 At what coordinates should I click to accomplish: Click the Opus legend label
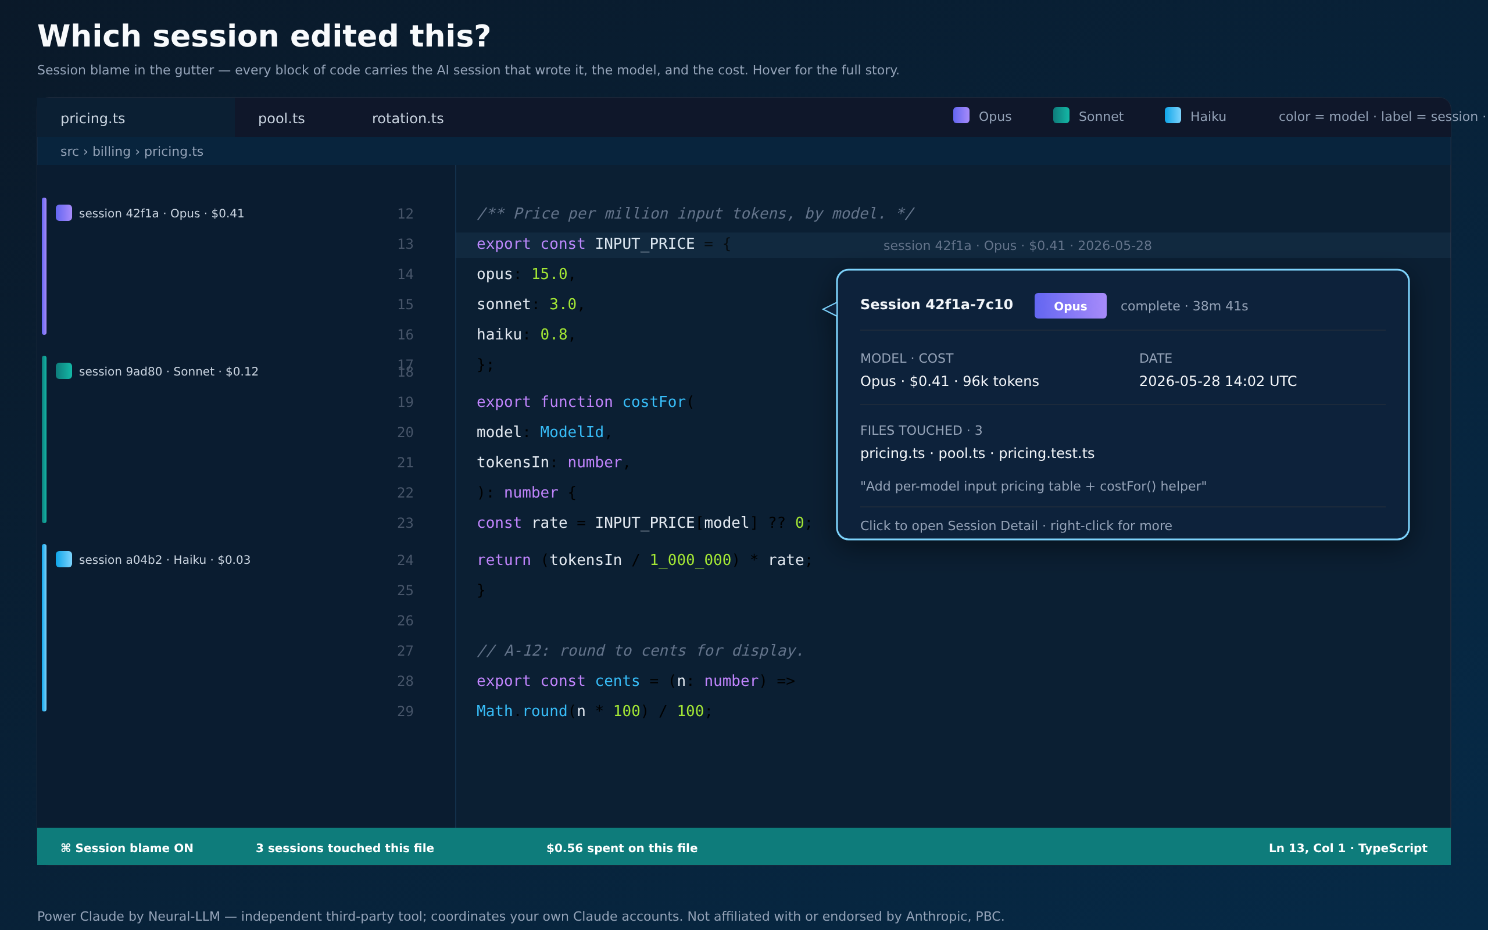(995, 117)
